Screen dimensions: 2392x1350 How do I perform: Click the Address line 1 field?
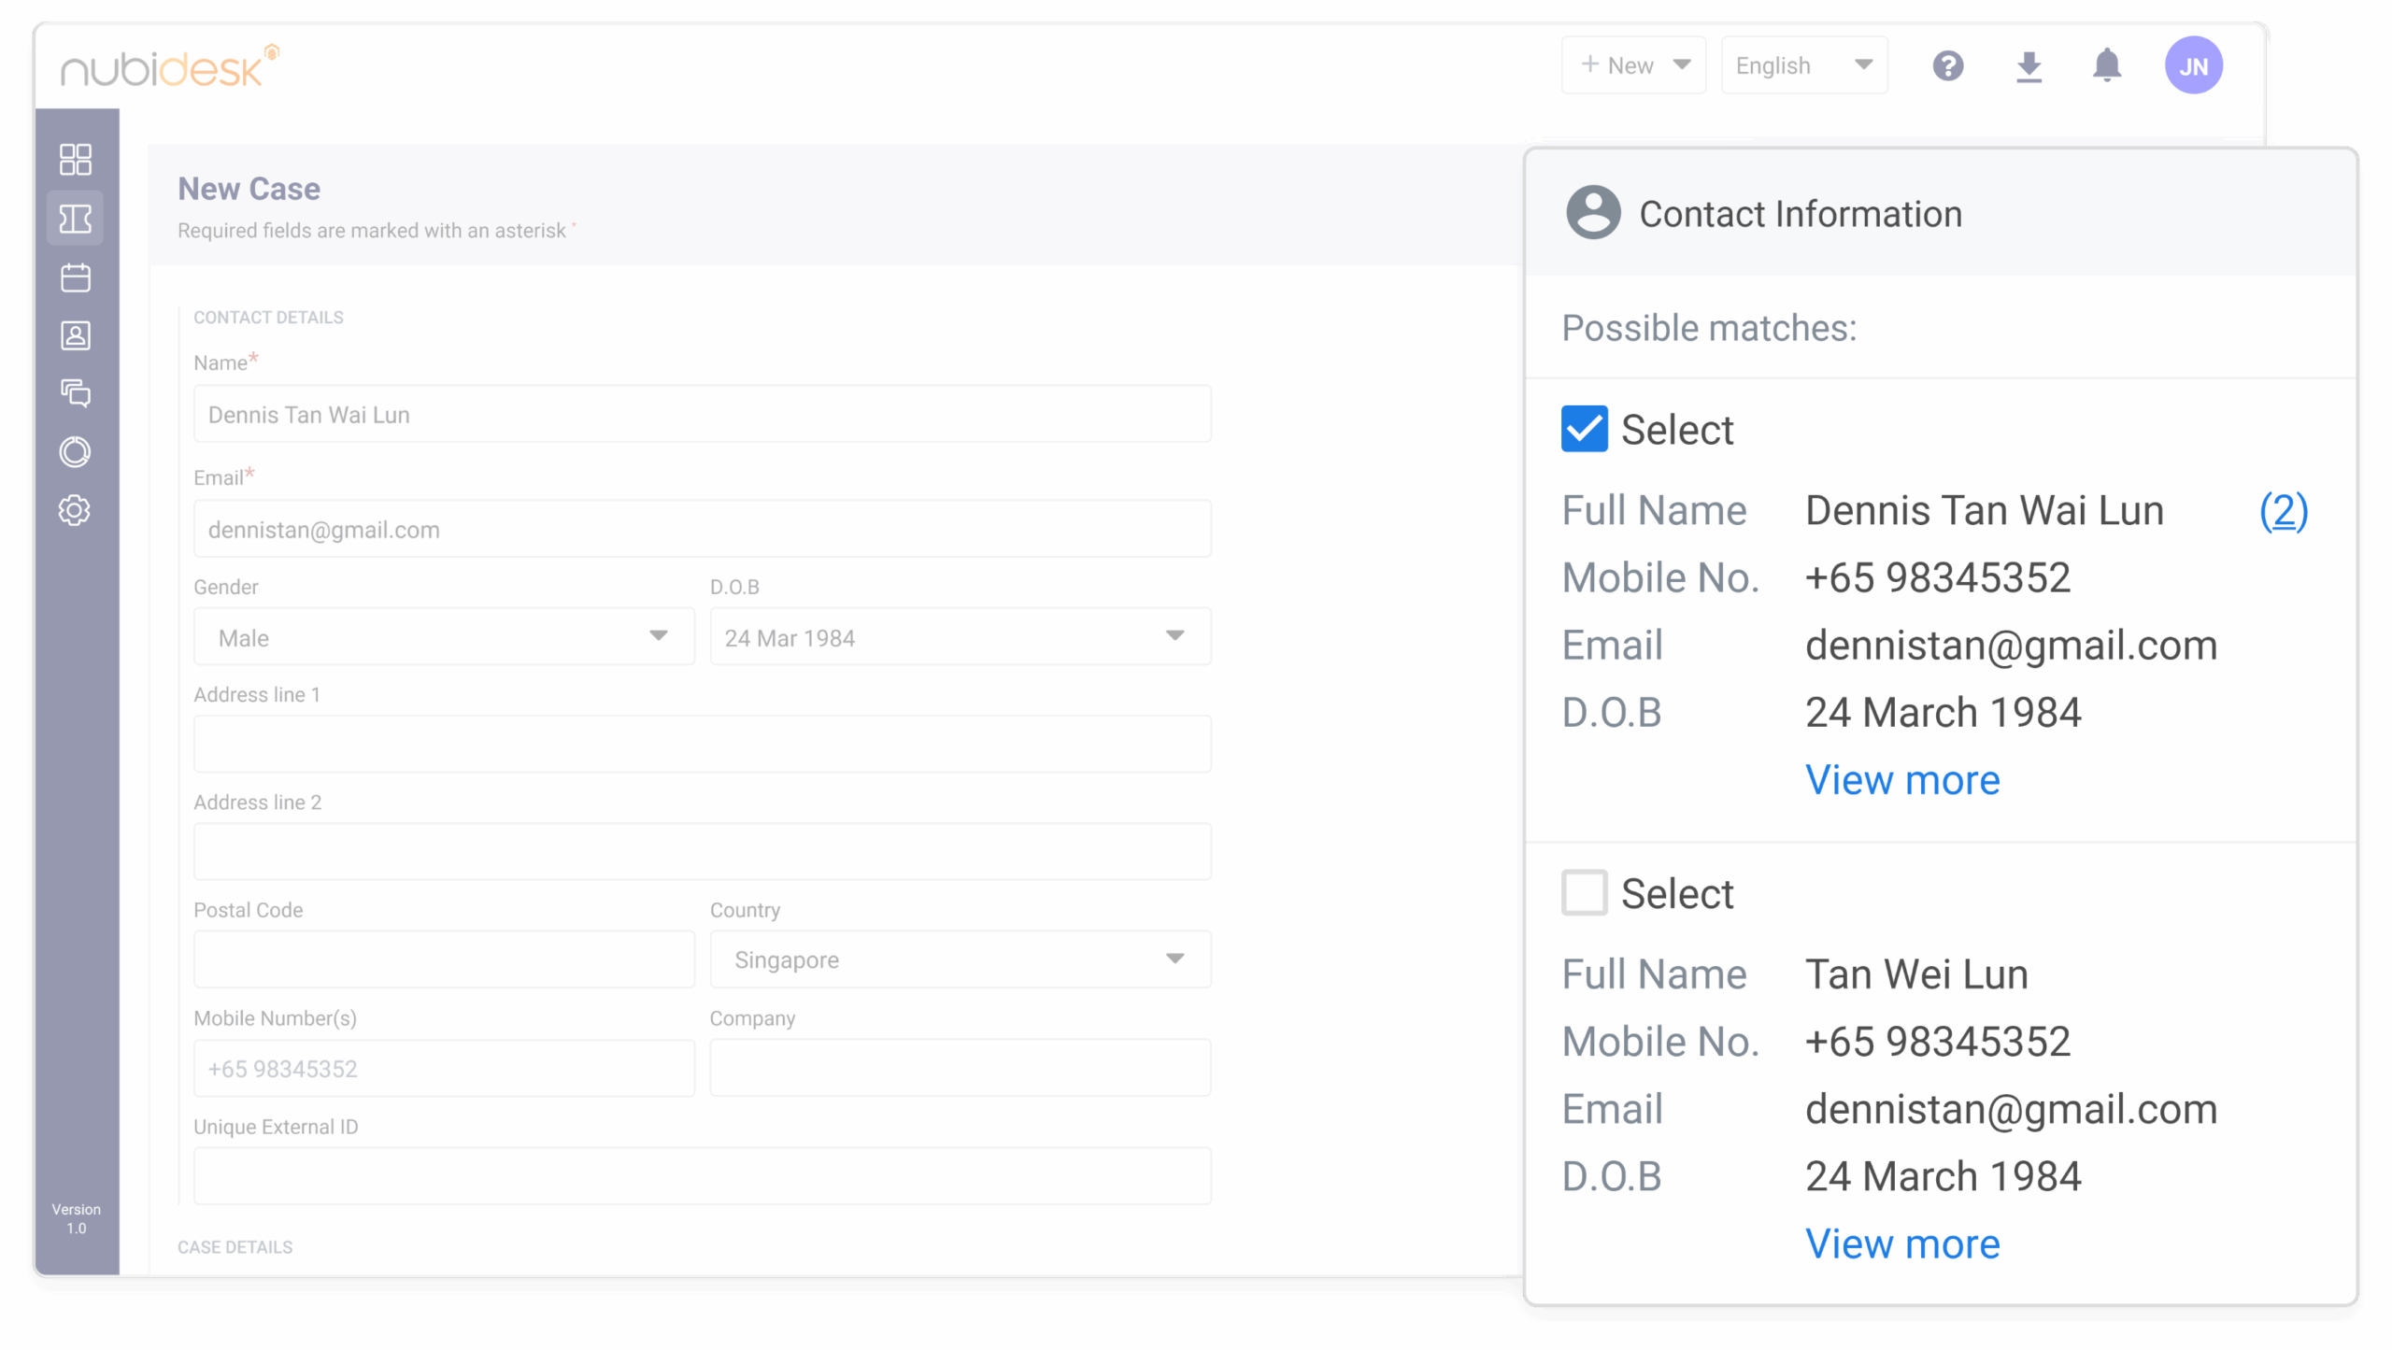click(703, 745)
